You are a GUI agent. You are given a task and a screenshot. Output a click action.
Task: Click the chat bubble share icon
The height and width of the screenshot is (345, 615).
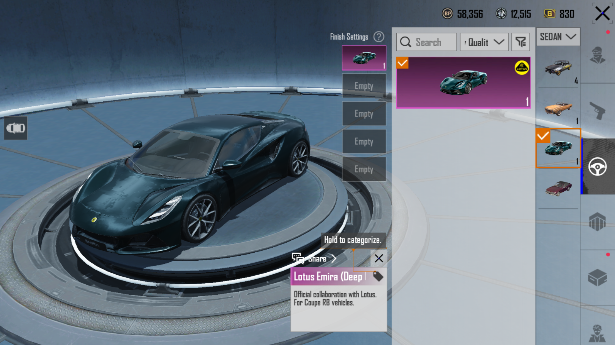pyautogui.click(x=298, y=258)
